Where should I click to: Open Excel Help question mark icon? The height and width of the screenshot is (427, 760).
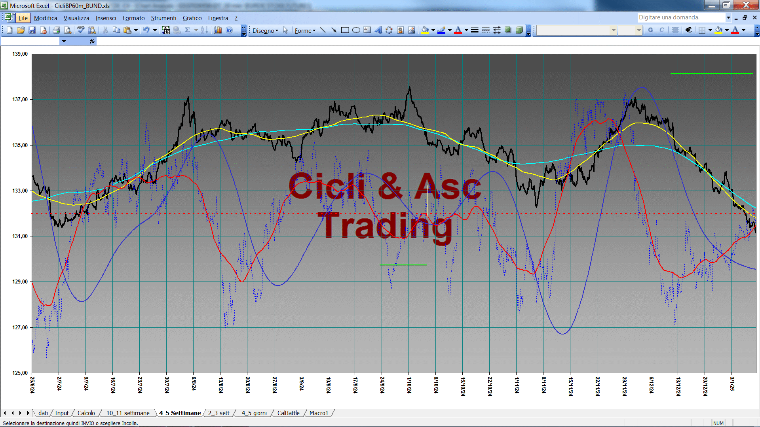(x=229, y=30)
